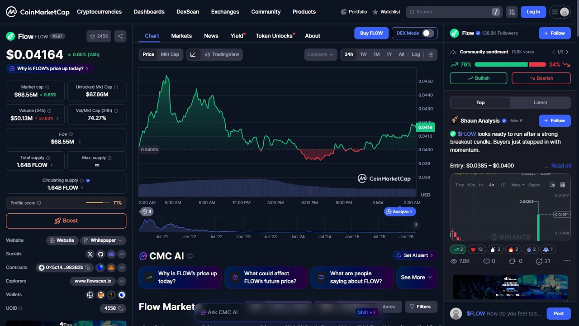Set chart range to 24h
This screenshot has height=326, width=579.
point(349,54)
